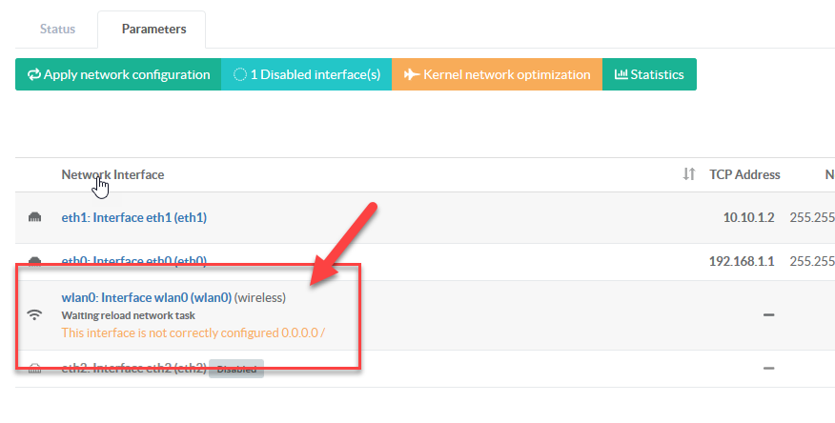Click the Disabled badge on eth2
Image resolution: width=835 pixels, height=423 pixels.
(235, 369)
